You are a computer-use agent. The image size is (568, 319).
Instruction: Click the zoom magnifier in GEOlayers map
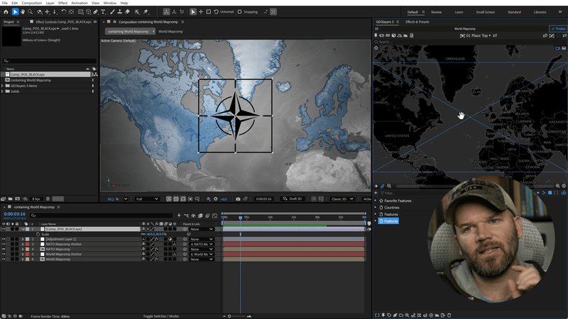[x=389, y=186]
